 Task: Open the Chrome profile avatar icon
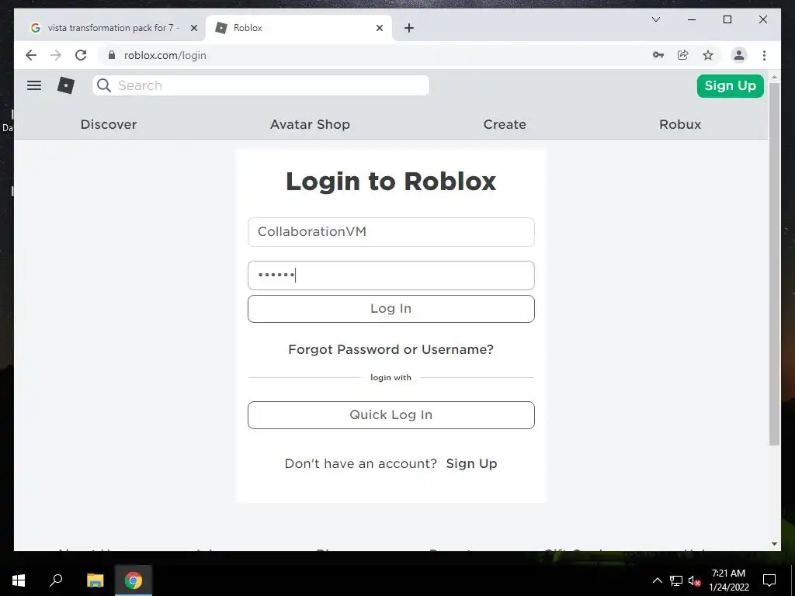pos(739,55)
